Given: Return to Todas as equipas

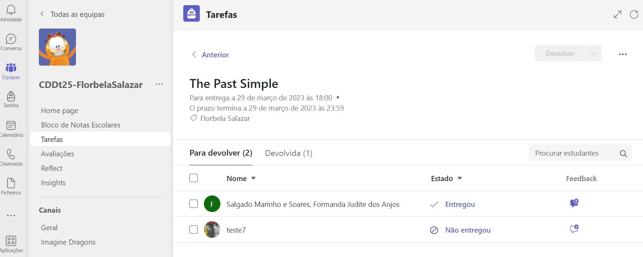Looking at the screenshot, I should (72, 14).
